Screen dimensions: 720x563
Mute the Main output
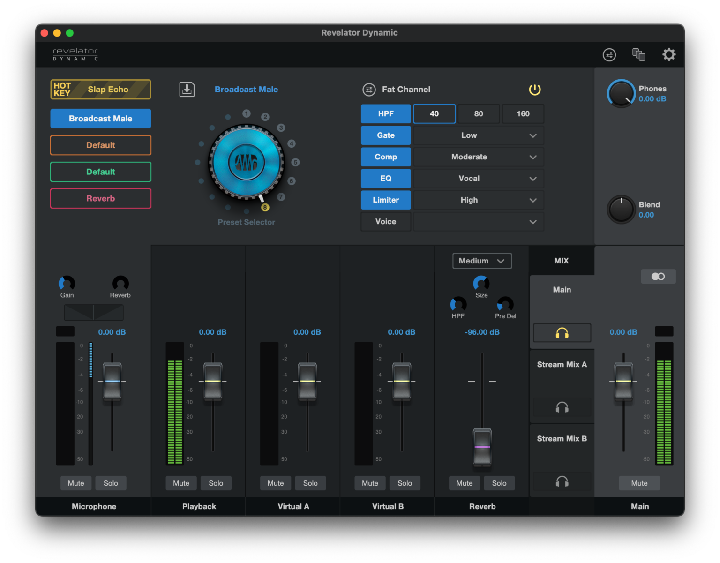[639, 483]
